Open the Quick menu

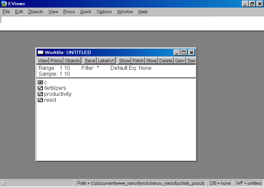click(x=86, y=12)
